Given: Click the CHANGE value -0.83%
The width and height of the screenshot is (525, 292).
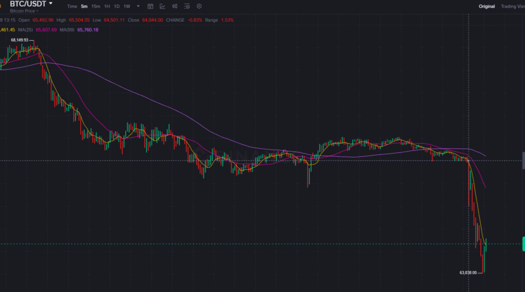Looking at the screenshot, I should tap(195, 20).
